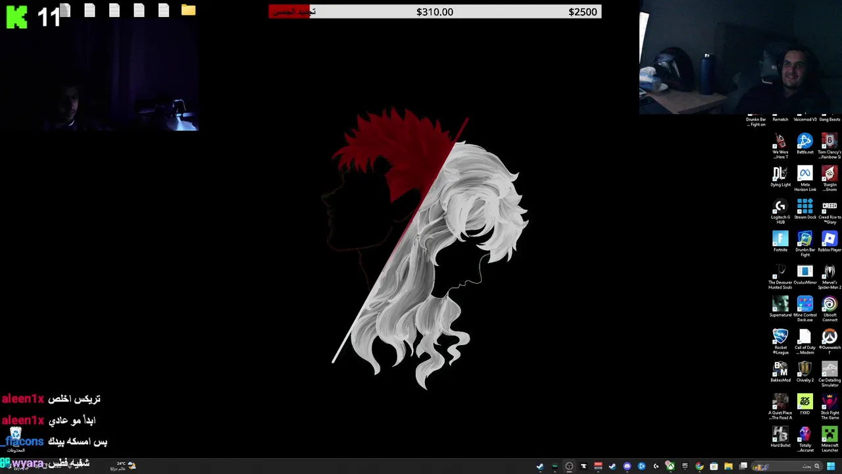Open the Stream Dock desktop icon
Screen dimensions: 842x474
(x=805, y=209)
